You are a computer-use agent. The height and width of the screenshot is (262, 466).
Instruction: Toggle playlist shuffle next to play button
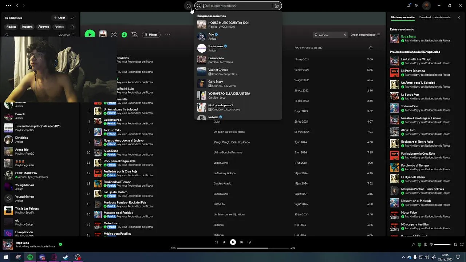click(114, 35)
